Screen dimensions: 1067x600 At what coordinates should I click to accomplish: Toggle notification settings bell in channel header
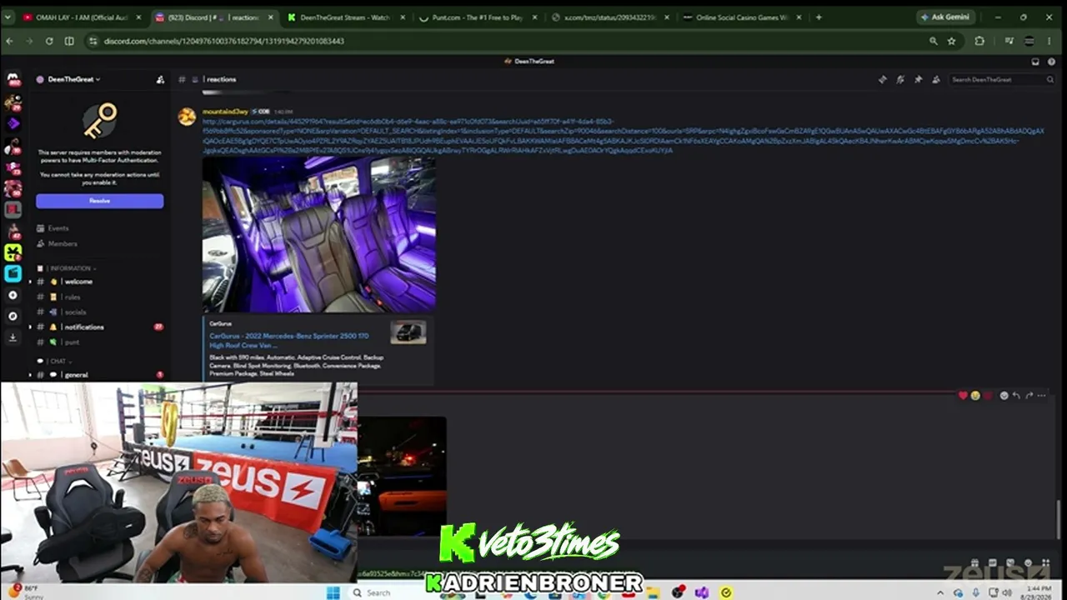[900, 80]
